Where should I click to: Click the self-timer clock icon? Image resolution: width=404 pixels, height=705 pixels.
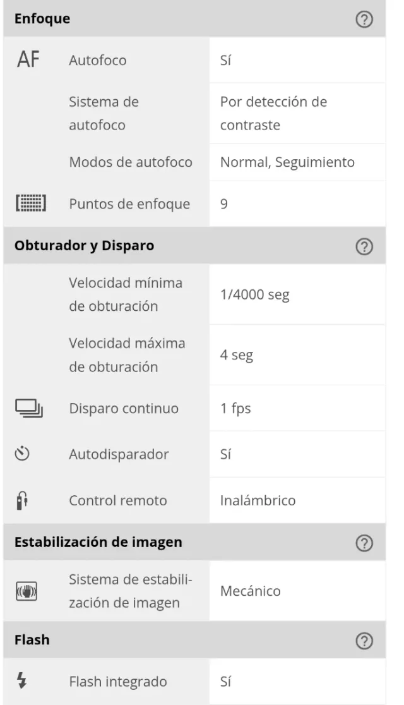22,454
